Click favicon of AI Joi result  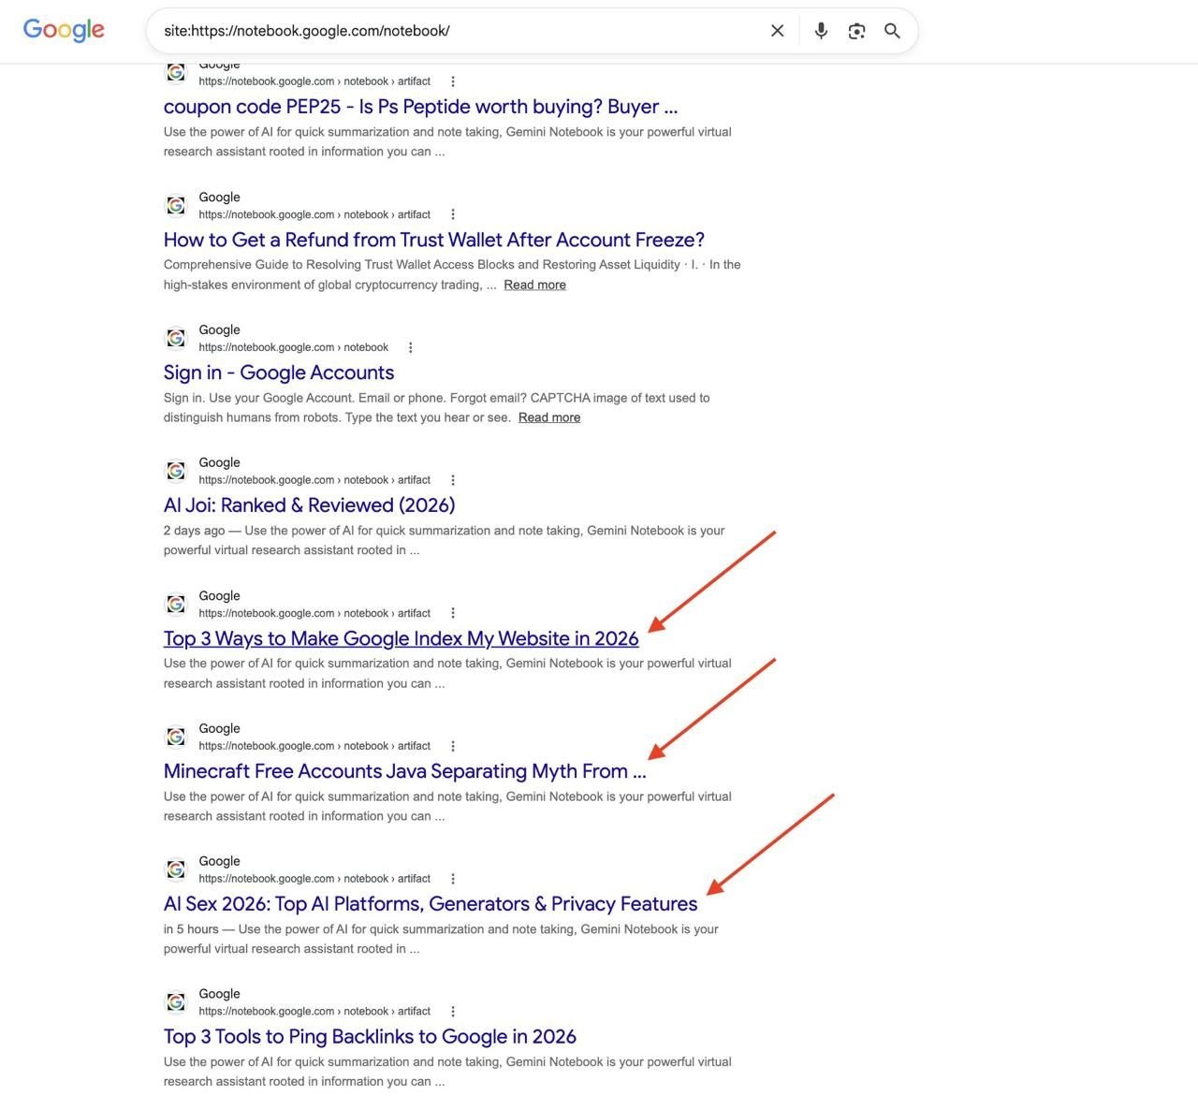176,471
